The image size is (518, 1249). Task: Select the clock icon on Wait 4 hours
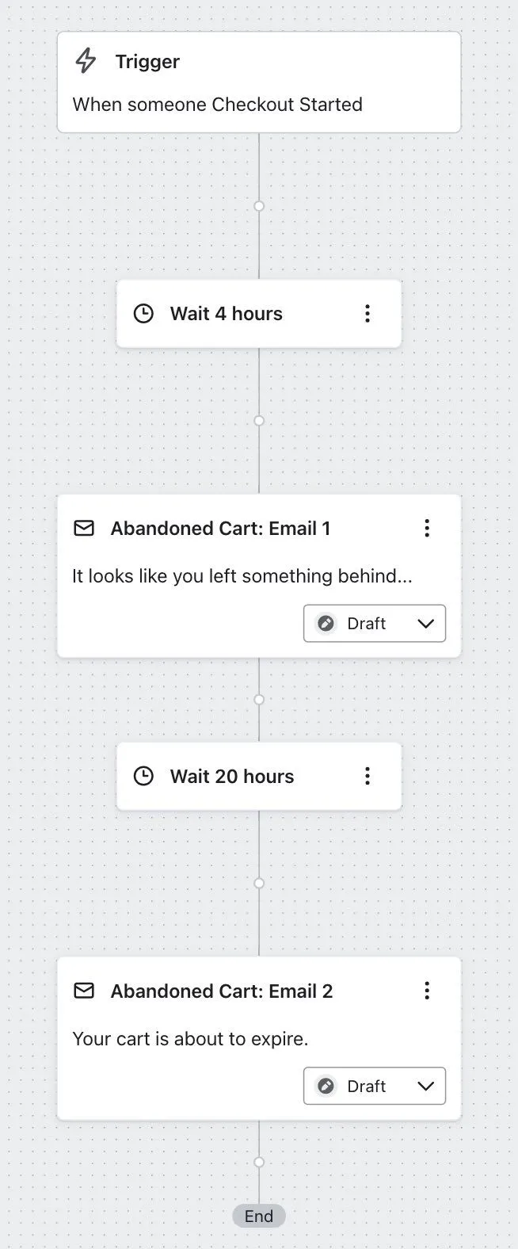point(143,313)
